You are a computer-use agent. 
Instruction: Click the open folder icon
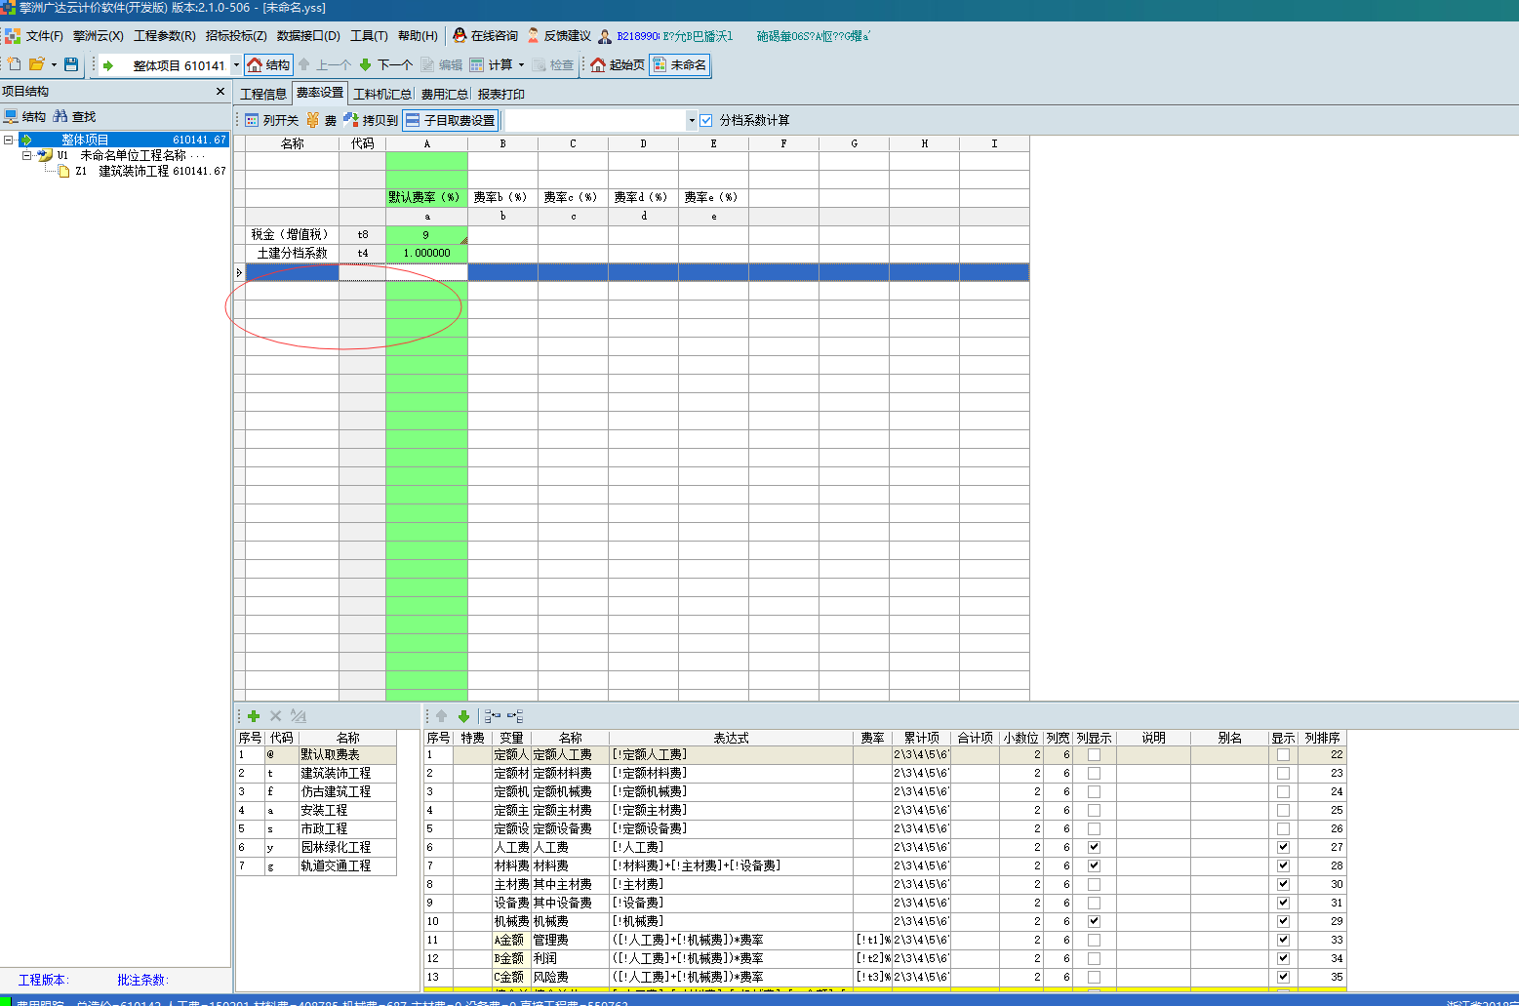(x=37, y=64)
